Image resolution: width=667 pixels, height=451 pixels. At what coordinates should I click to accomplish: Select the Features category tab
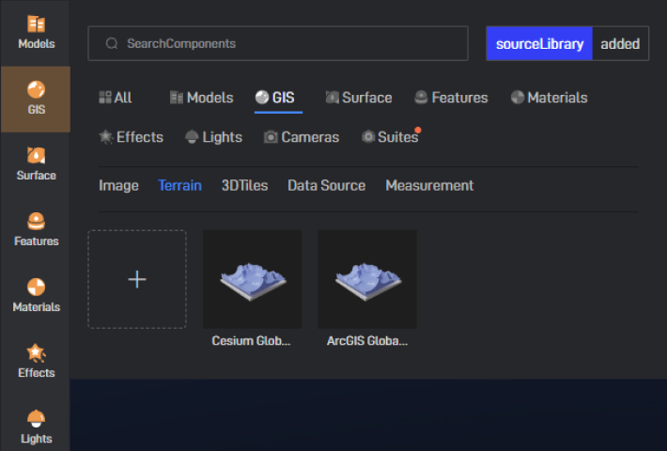[x=451, y=98]
